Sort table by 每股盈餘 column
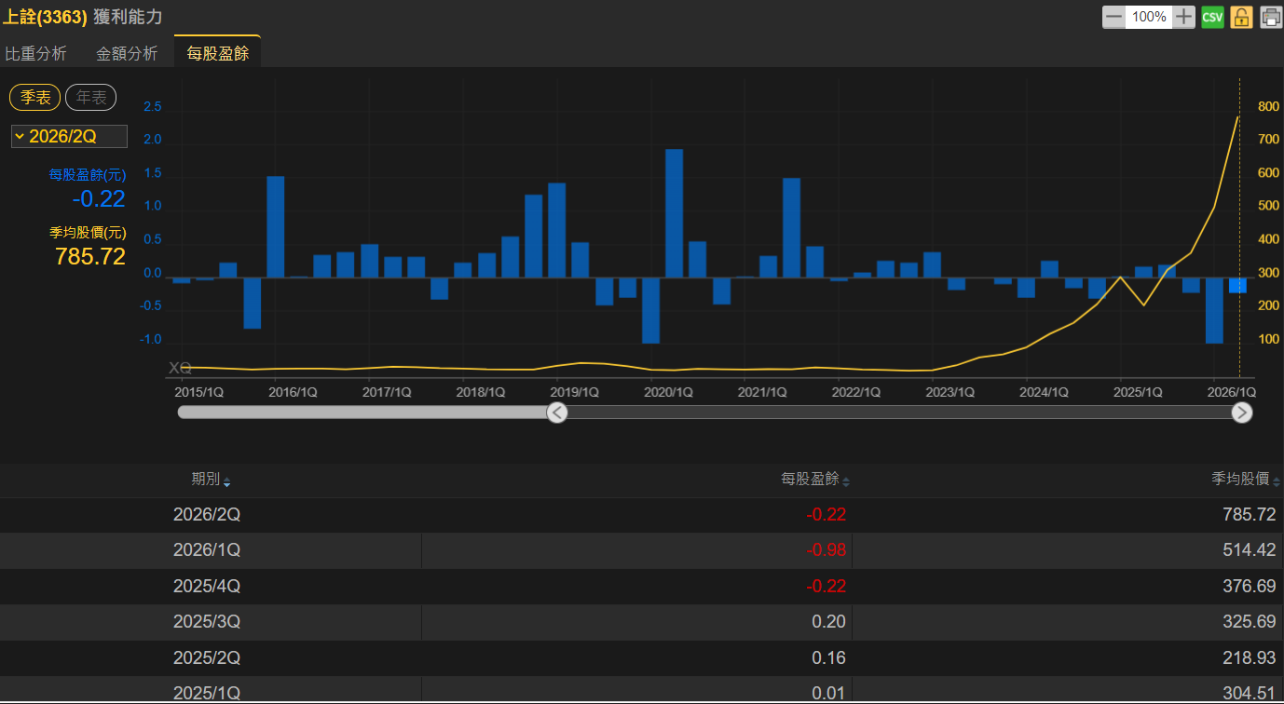Image resolution: width=1284 pixels, height=704 pixels. [815, 480]
